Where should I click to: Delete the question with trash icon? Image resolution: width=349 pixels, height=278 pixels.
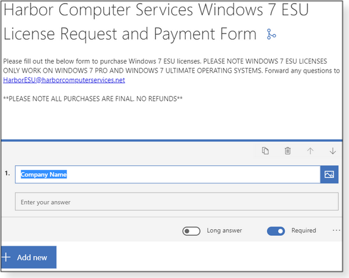click(x=287, y=151)
